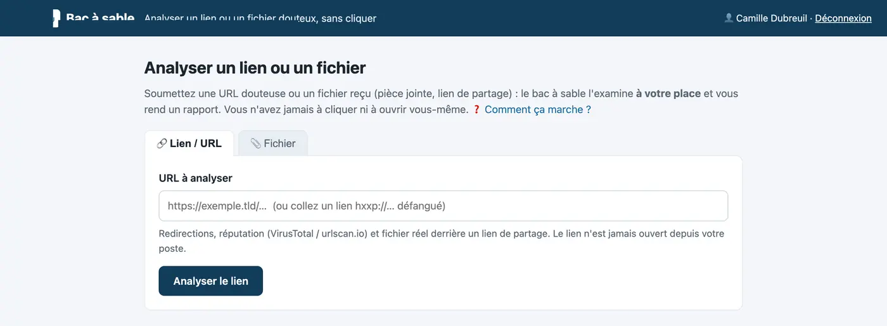Click the user avatar icon beside Camille Dubreuil
The width and height of the screenshot is (887, 326).
[x=729, y=18]
